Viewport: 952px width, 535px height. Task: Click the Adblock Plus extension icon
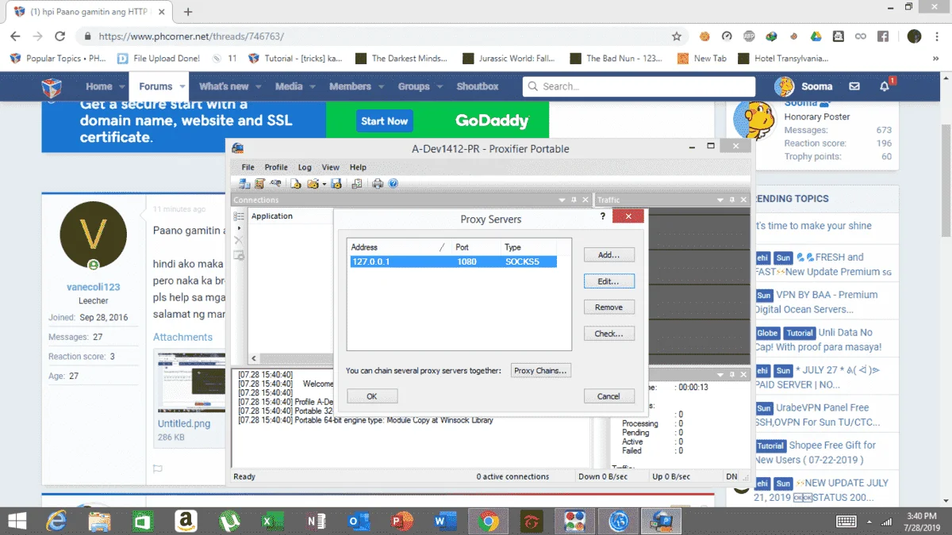tap(749, 36)
